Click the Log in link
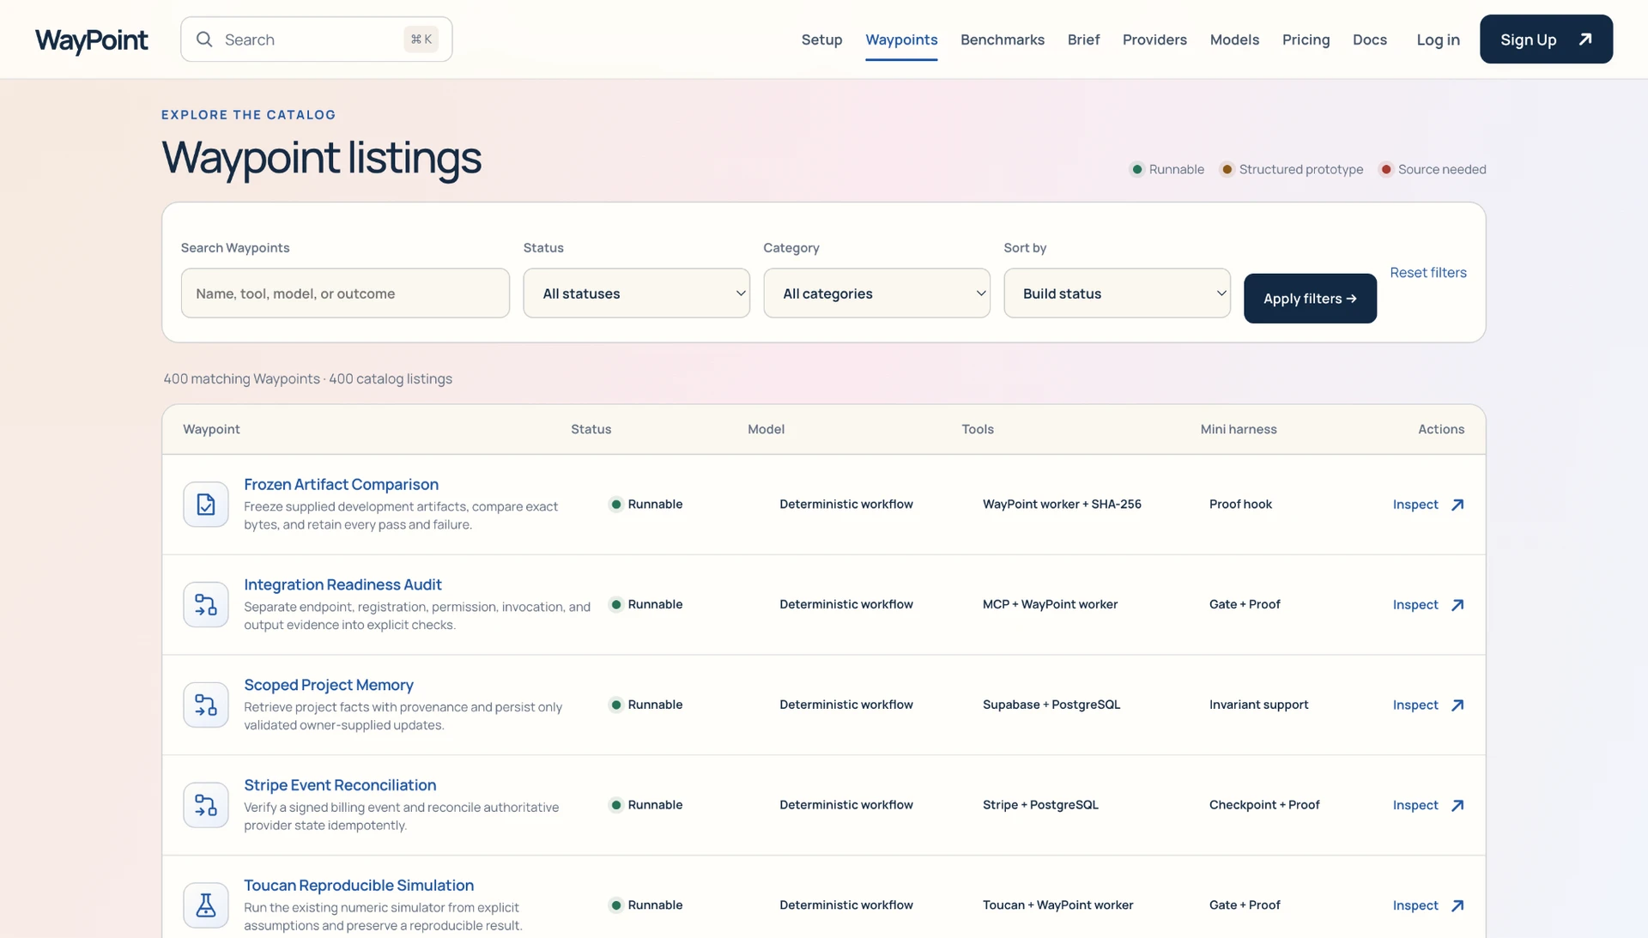1648x938 pixels. 1438,39
